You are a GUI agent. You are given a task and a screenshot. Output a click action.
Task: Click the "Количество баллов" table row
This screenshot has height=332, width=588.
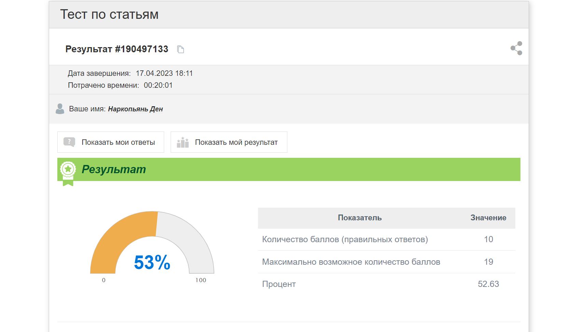pyautogui.click(x=345, y=239)
